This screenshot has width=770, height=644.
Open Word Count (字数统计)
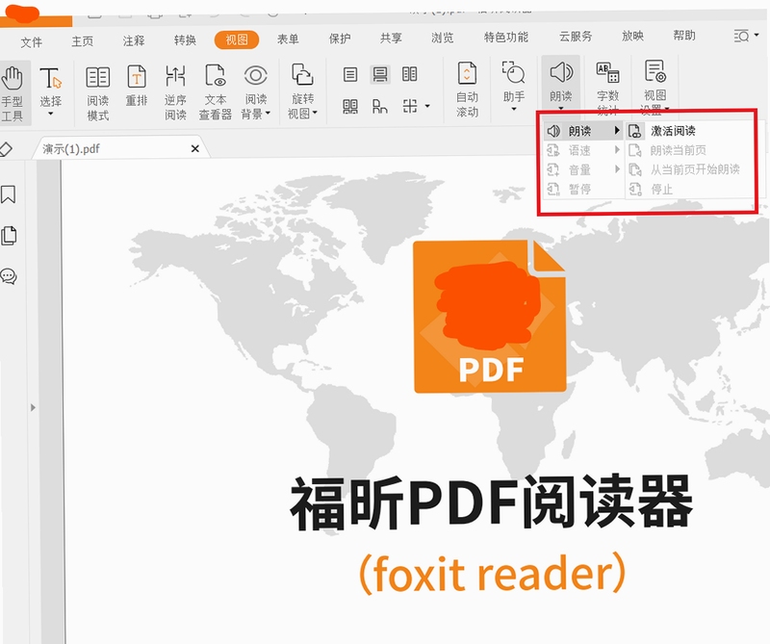click(x=607, y=88)
